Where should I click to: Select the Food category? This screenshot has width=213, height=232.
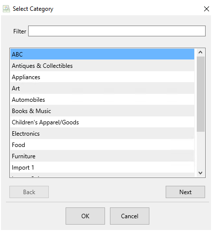point(102,145)
